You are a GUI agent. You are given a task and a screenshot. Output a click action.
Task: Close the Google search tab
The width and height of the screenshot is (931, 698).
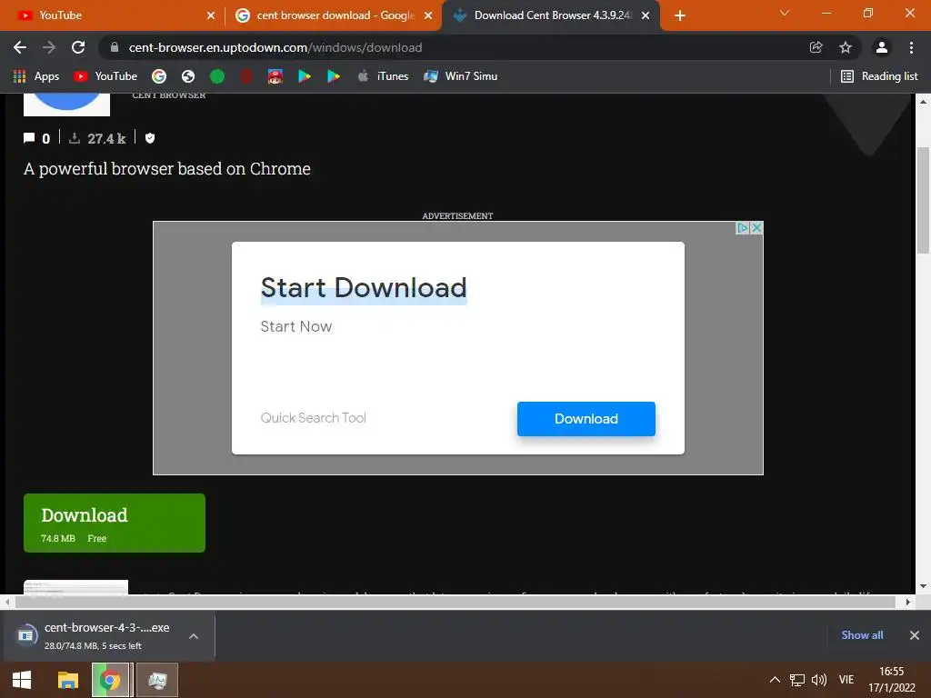click(428, 15)
